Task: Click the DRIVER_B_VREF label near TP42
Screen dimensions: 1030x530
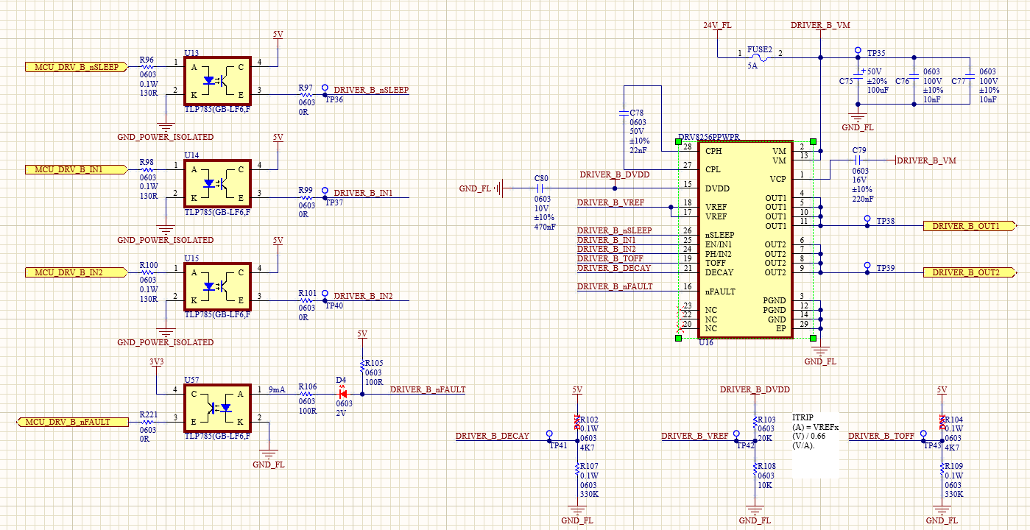Action: (x=694, y=436)
